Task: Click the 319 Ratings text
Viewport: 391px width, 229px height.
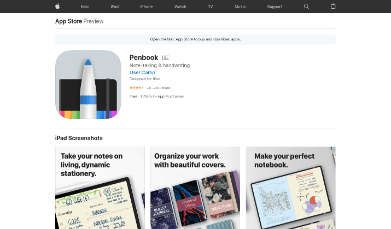Action: pyautogui.click(x=162, y=88)
